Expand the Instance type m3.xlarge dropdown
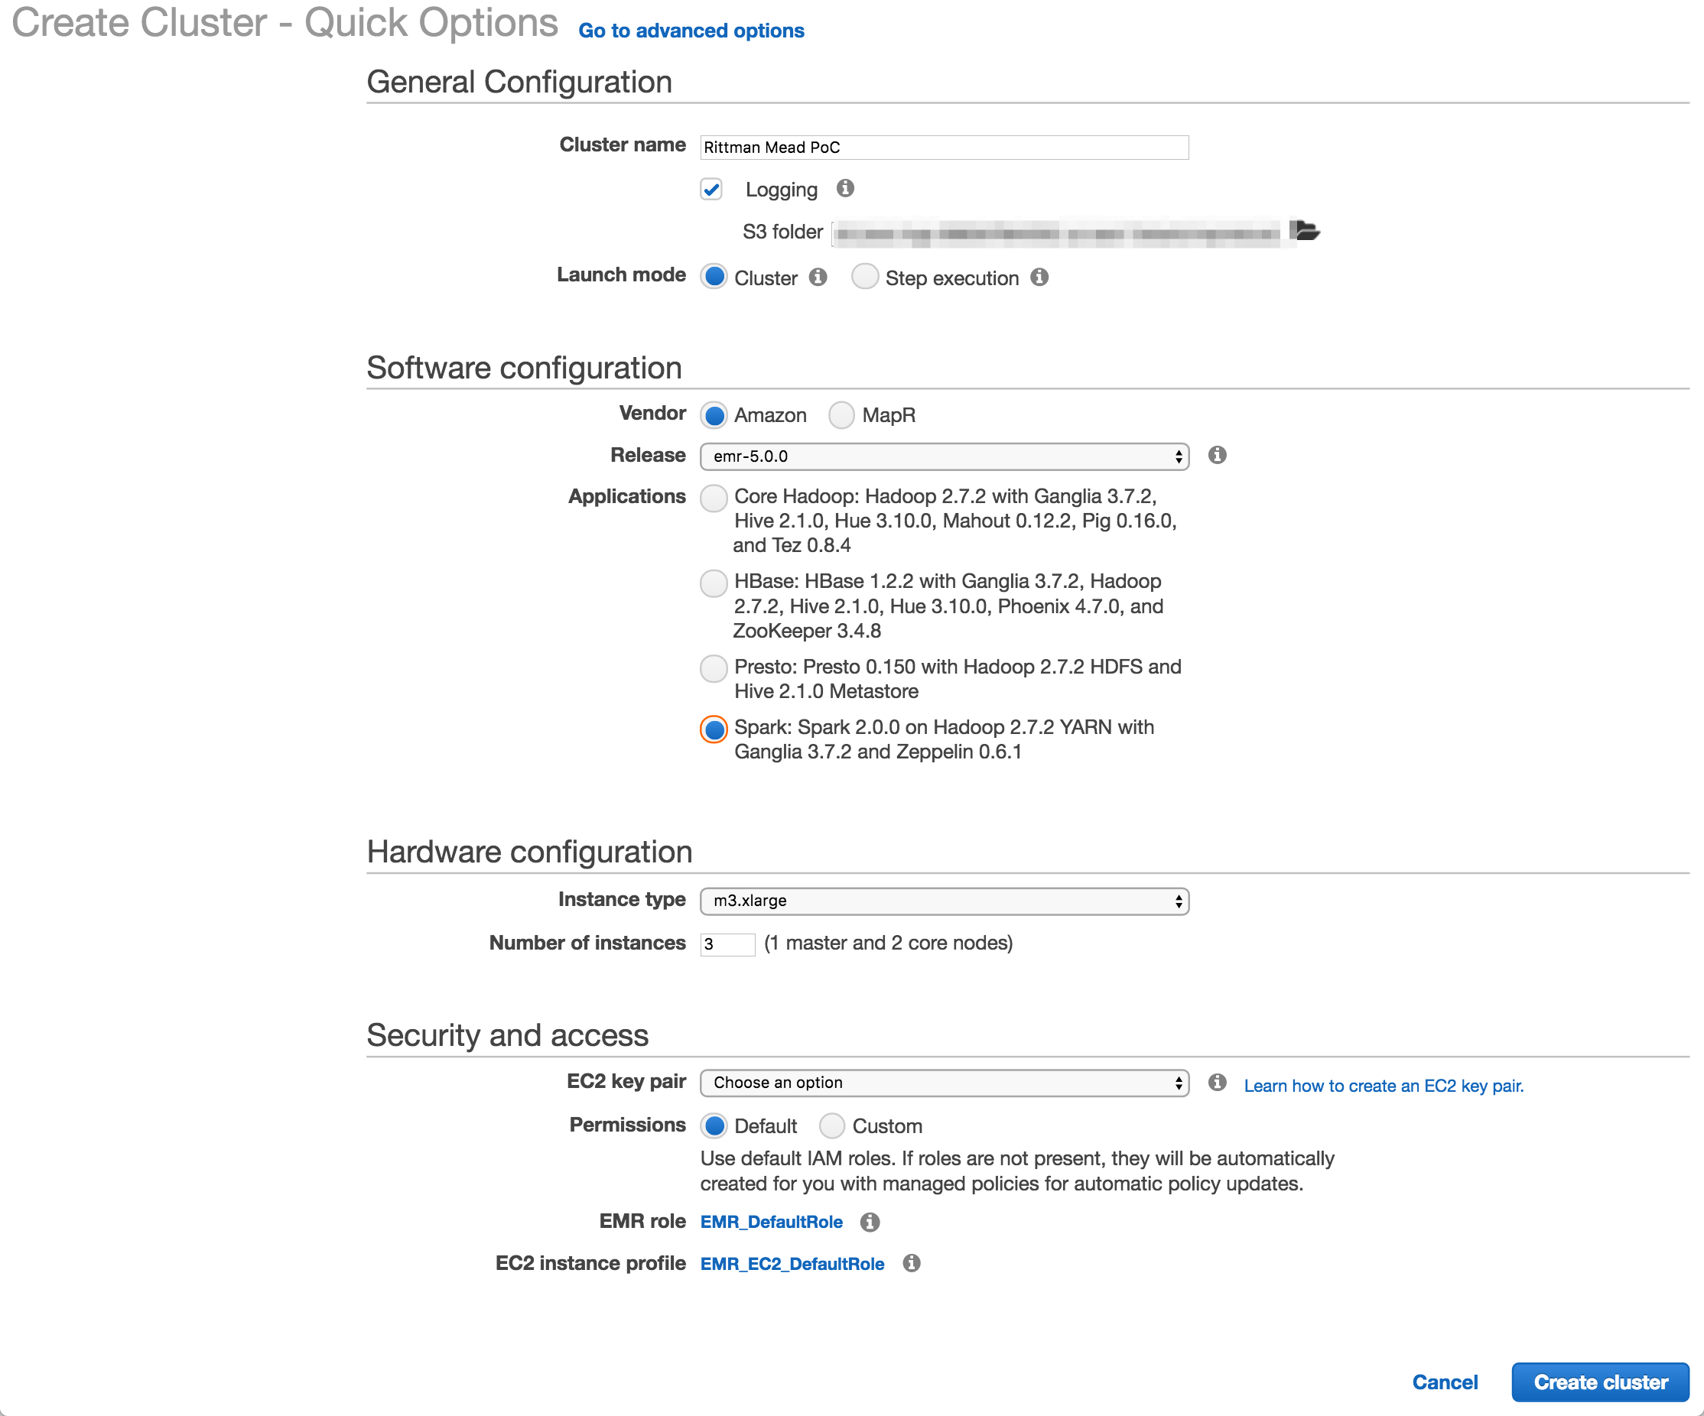 944,901
